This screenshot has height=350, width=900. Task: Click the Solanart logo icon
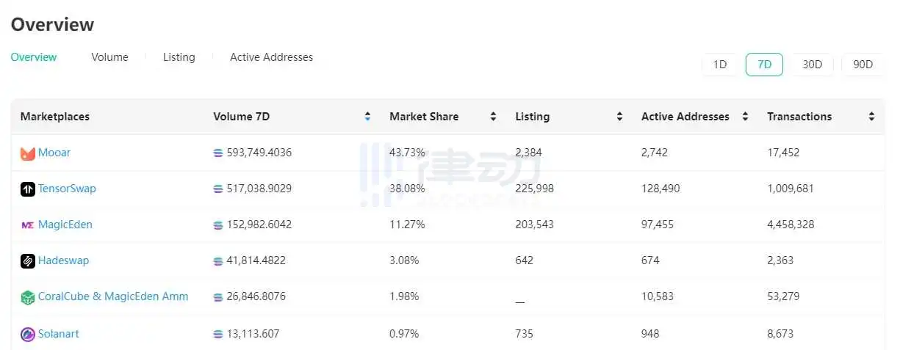[x=28, y=335]
